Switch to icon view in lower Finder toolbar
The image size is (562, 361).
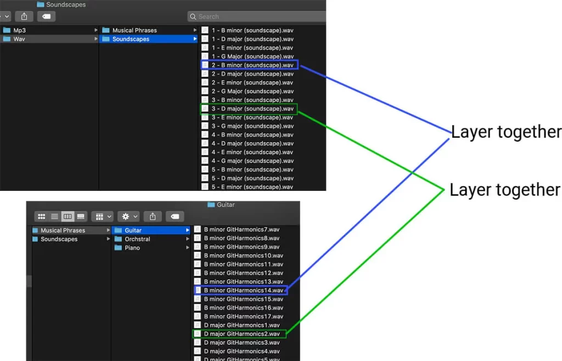pos(42,217)
